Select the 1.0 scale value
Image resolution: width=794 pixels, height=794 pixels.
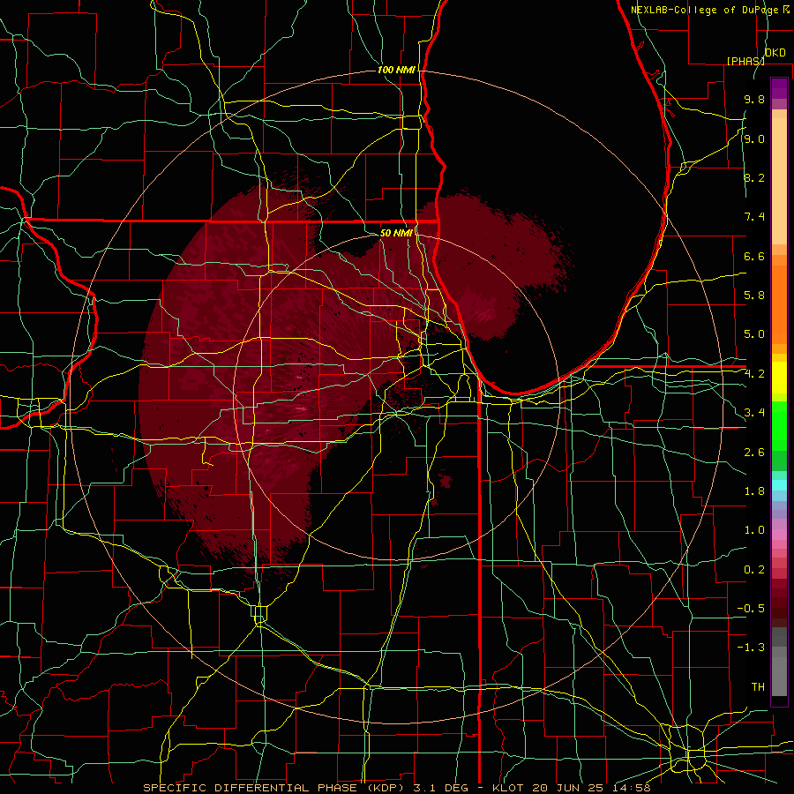point(754,530)
